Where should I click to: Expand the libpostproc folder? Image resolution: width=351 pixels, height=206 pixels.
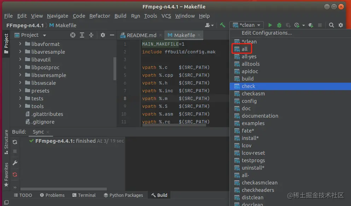coord(20,67)
